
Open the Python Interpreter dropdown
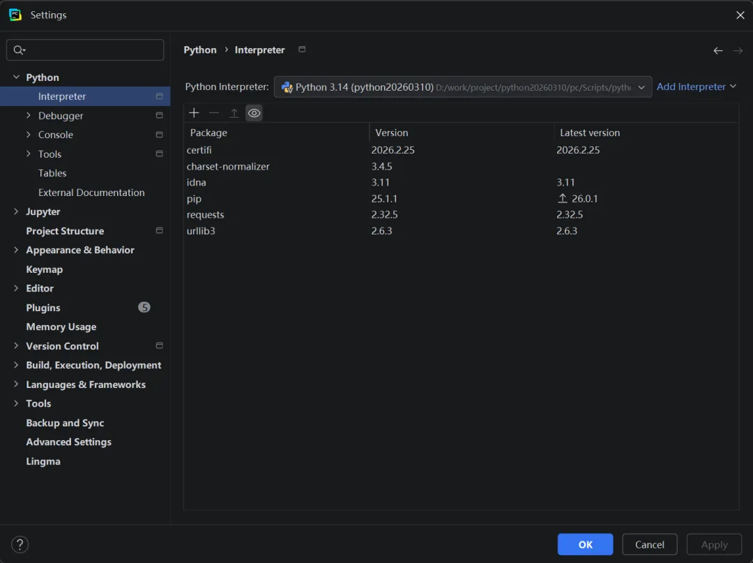tap(462, 87)
